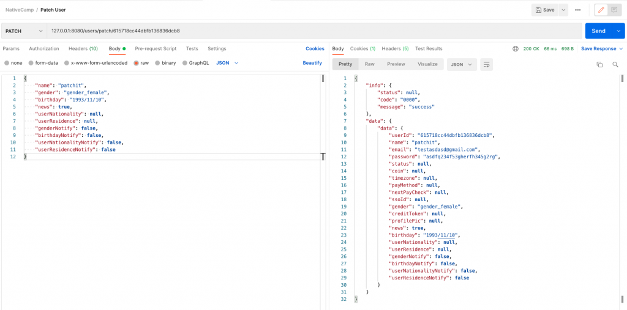This screenshot has height=310, width=627.
Task: Click the 200 OK response status
Action: coord(531,49)
